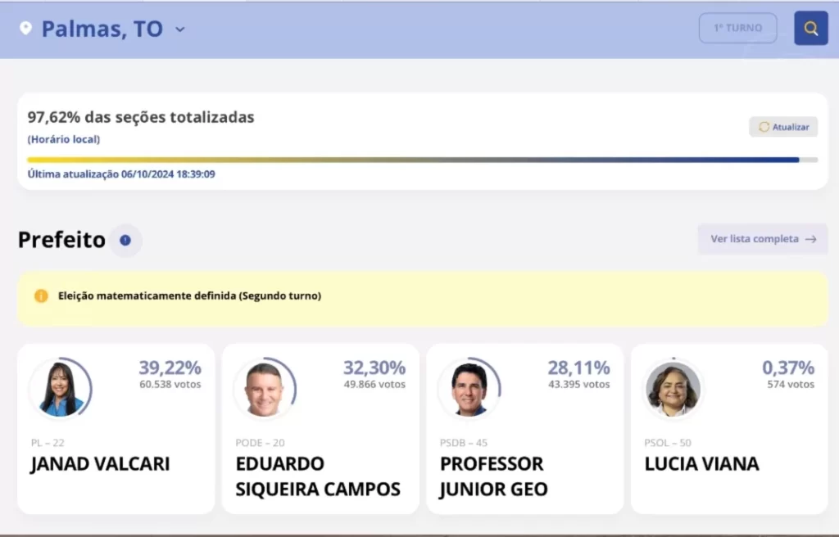Image resolution: width=839 pixels, height=537 pixels.
Task: Click the Atualizar button
Action: [x=782, y=126]
